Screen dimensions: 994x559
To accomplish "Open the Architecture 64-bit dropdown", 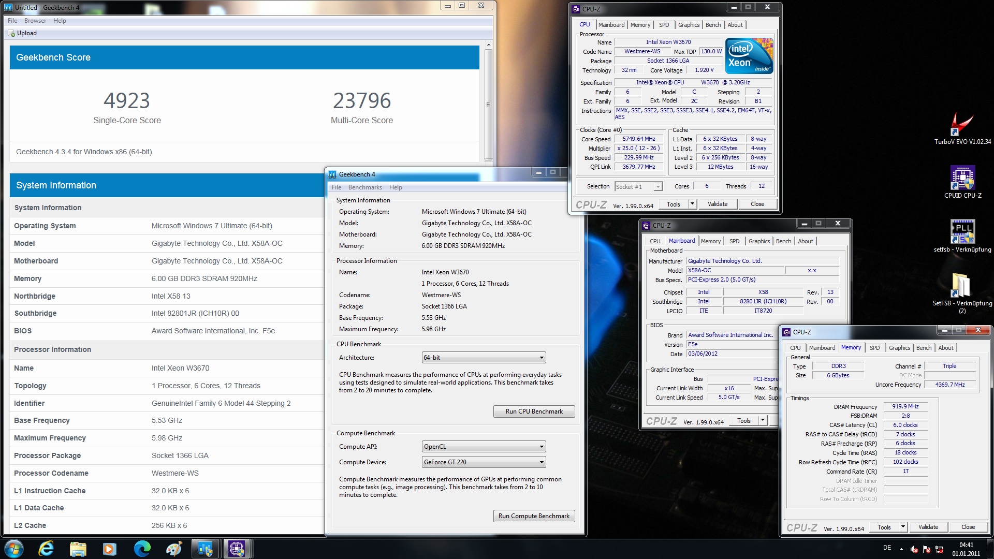I will tap(484, 358).
